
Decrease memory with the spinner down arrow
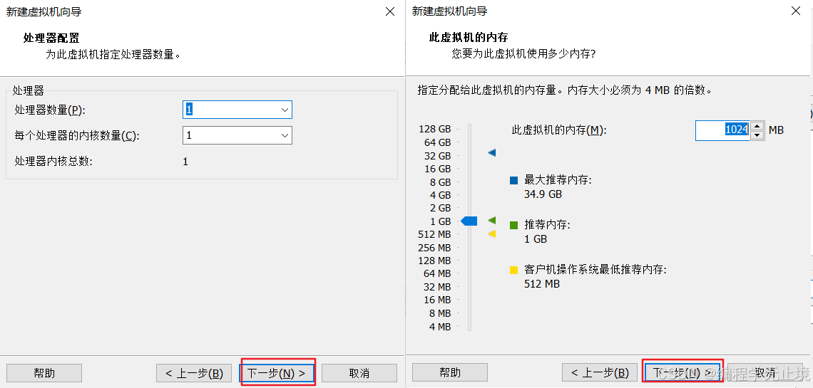(757, 135)
